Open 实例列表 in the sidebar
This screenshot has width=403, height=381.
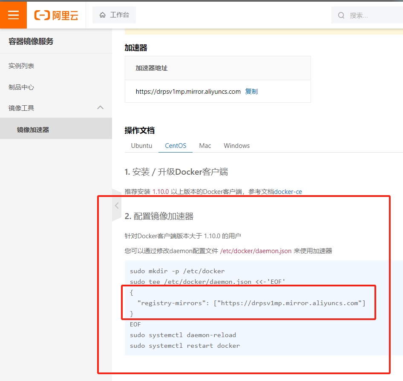[21, 66]
